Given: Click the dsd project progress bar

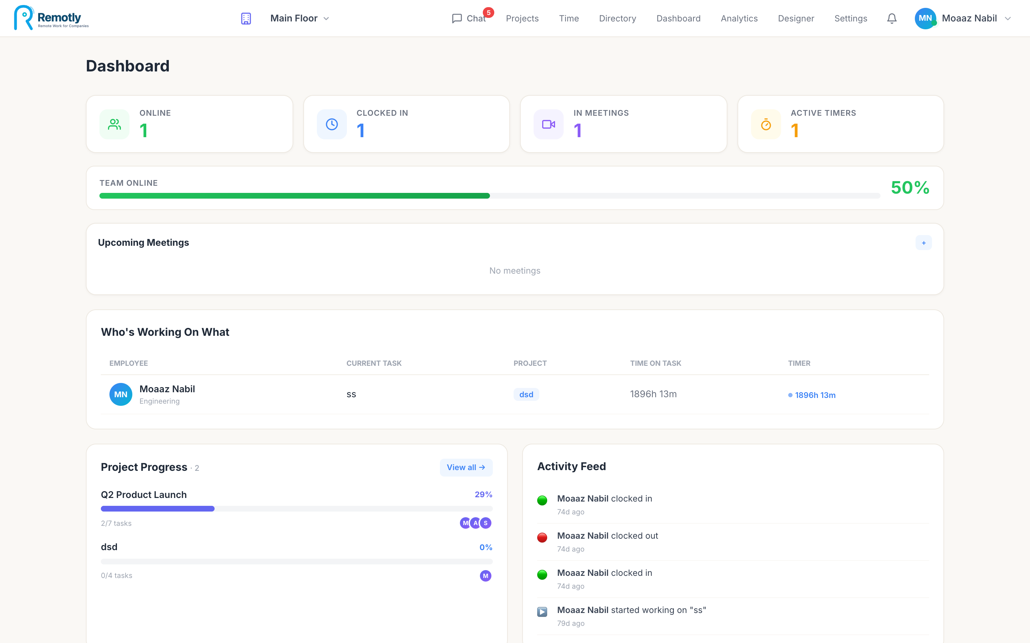Looking at the screenshot, I should (x=296, y=561).
